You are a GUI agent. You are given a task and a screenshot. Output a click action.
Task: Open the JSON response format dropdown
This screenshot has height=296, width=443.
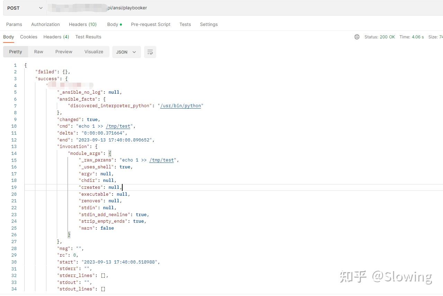point(126,52)
